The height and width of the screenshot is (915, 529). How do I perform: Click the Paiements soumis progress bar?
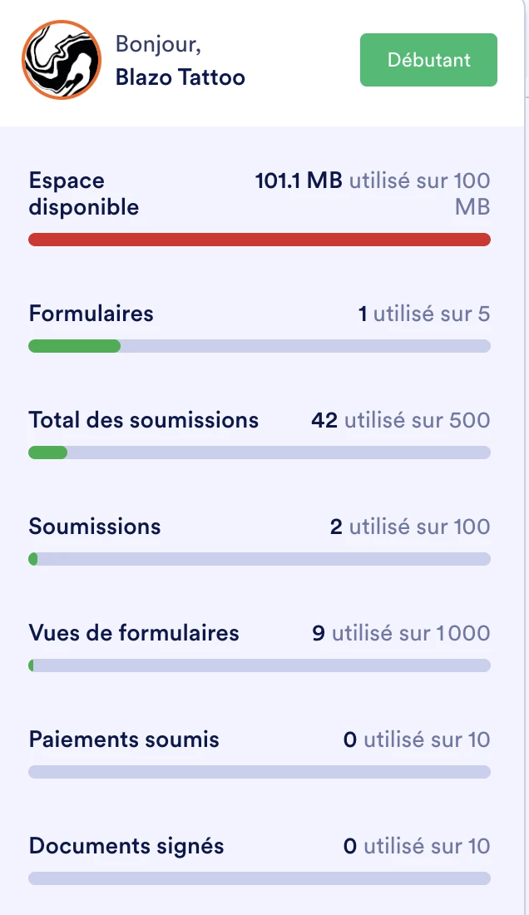tap(260, 771)
